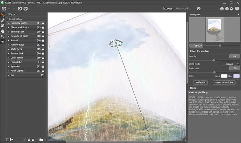Click the second export preset arrow icon

pyautogui.click(x=33, y=140)
